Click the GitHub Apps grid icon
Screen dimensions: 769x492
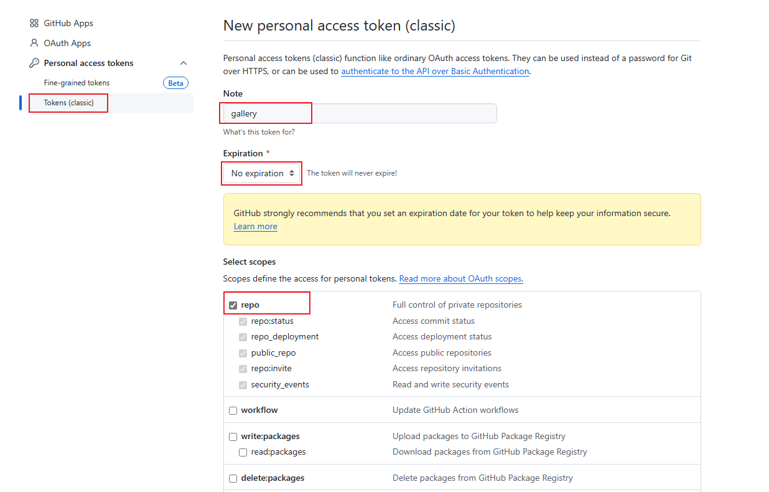click(x=34, y=23)
